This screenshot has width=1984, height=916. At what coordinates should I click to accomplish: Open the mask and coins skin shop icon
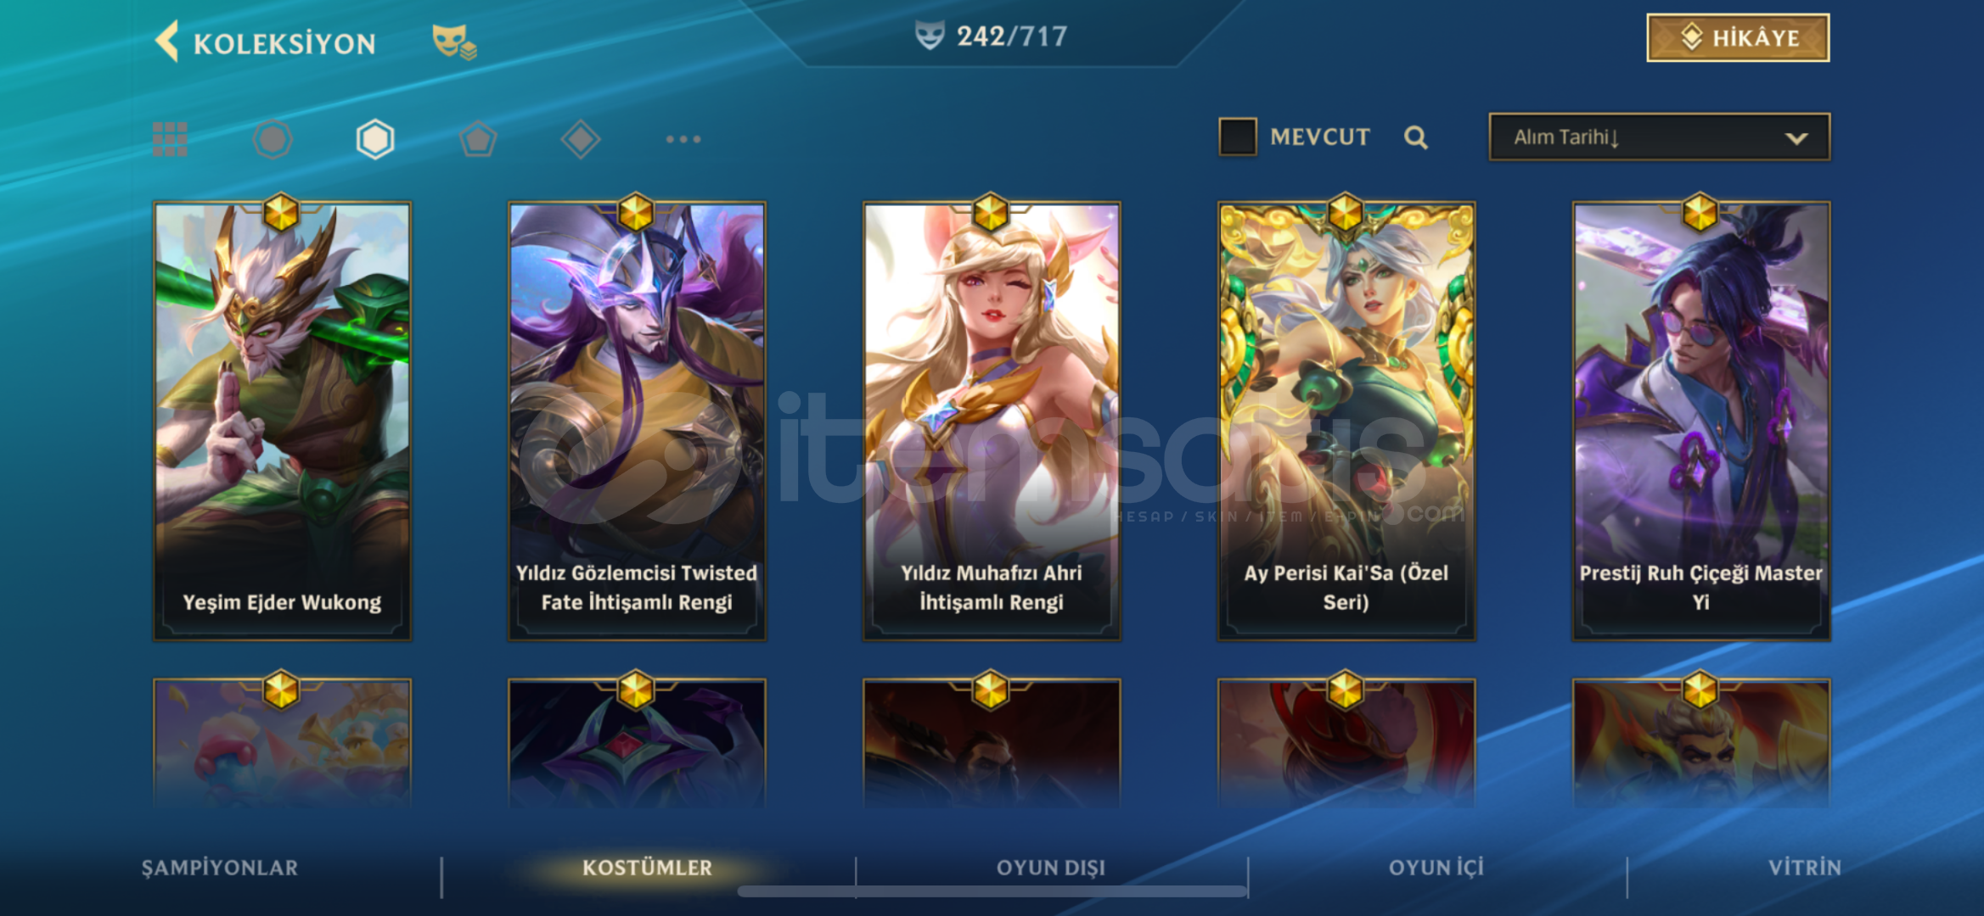(454, 42)
